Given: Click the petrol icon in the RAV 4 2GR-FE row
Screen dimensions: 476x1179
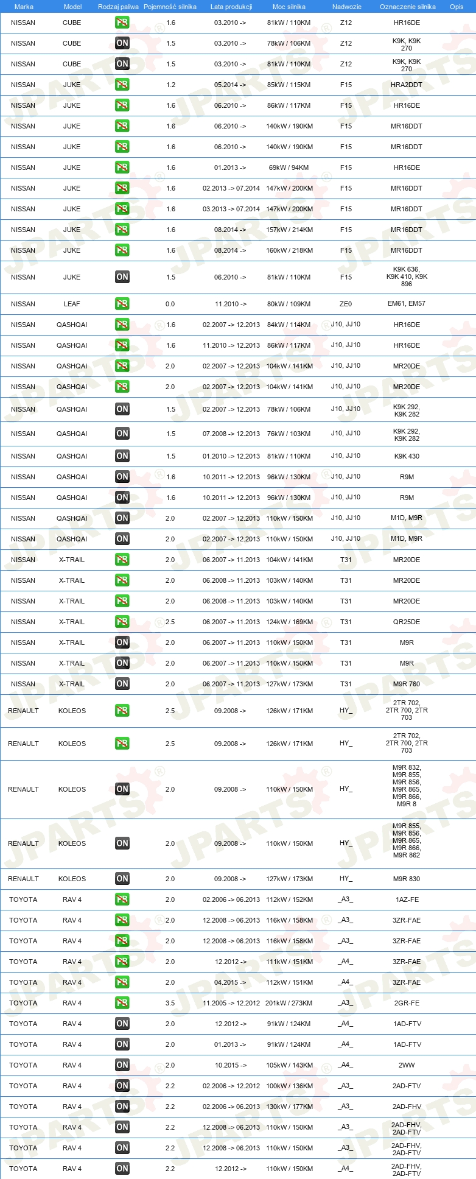Looking at the screenshot, I should pos(122,1003).
